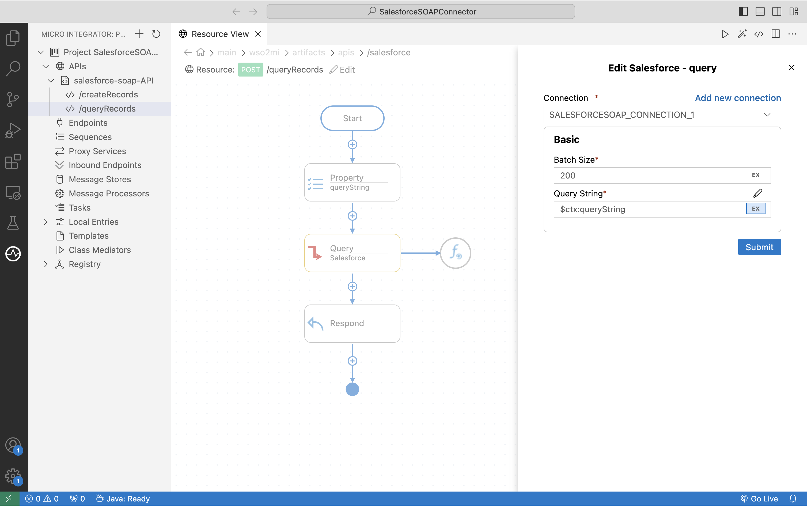Edit the queryRecords resource
807x506 pixels.
tap(342, 70)
